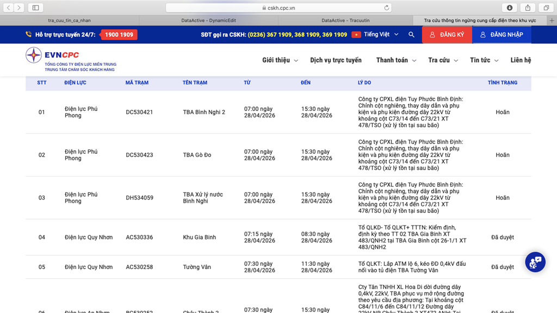Click the Safari reload page icon
The width and height of the screenshot is (557, 313).
click(x=386, y=8)
